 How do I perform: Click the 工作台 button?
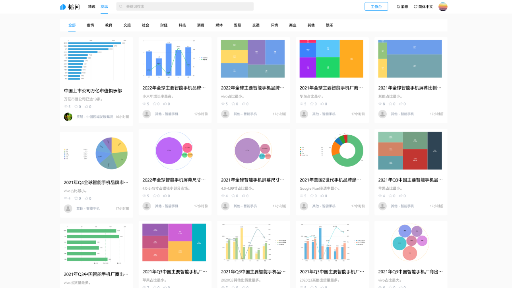[x=376, y=7]
